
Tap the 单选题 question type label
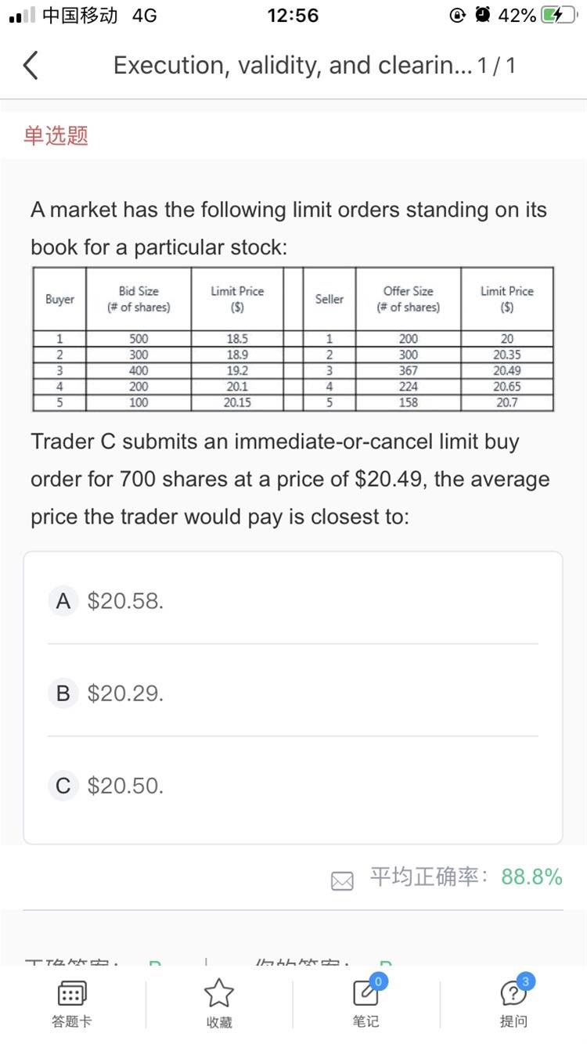56,135
